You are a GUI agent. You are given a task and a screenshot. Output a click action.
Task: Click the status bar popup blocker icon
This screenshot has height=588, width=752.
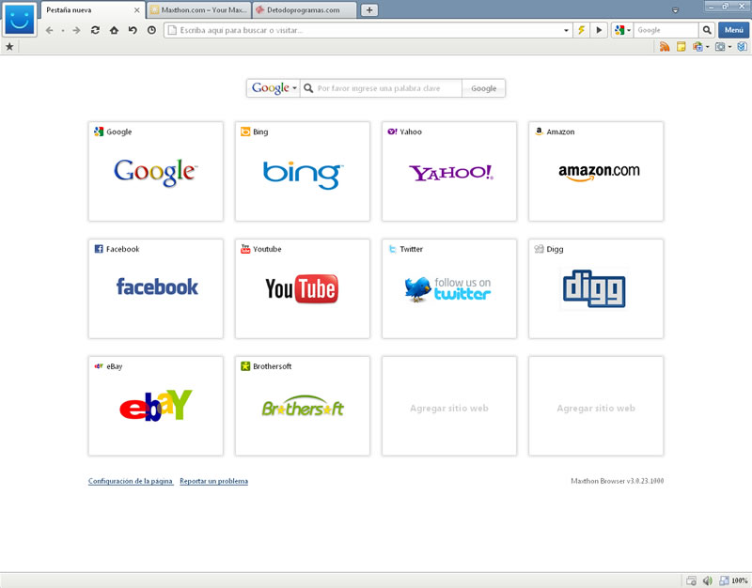coord(691,580)
